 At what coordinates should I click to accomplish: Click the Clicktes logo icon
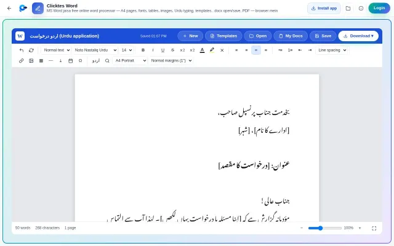coord(23,8)
